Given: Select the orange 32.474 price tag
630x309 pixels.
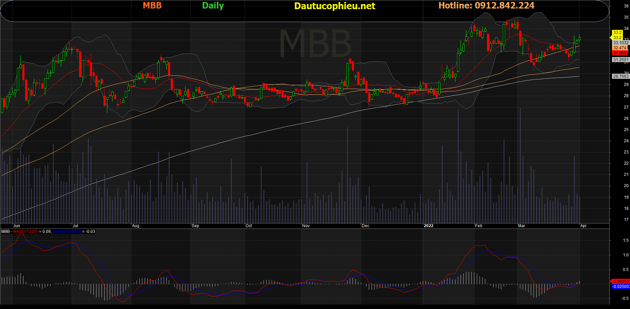Looking at the screenshot, I should [620, 48].
